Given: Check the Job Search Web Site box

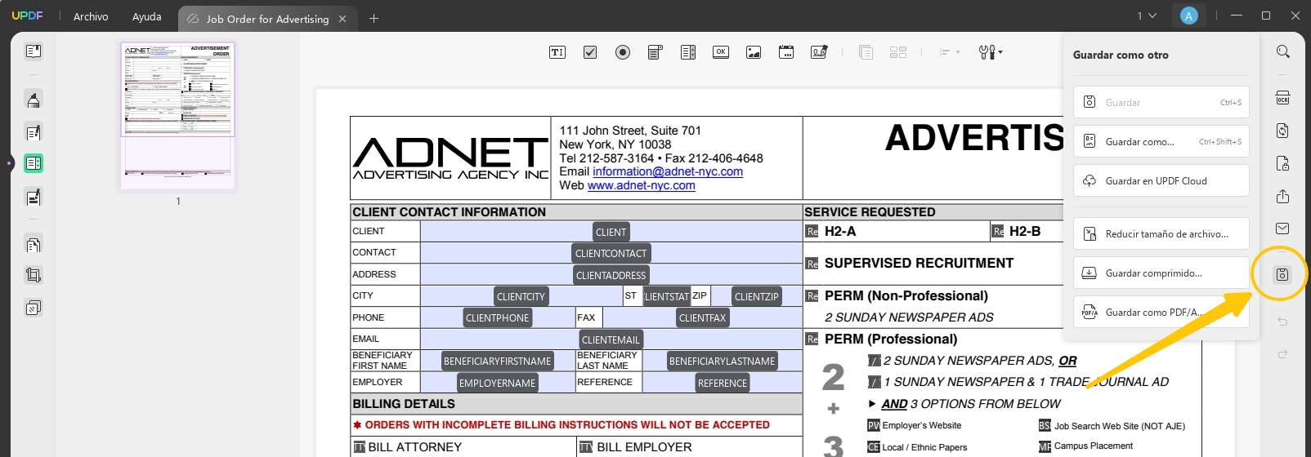Looking at the screenshot, I should click(x=1045, y=425).
